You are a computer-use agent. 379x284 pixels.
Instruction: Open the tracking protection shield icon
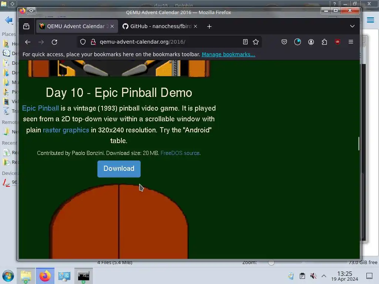[x=83, y=42]
